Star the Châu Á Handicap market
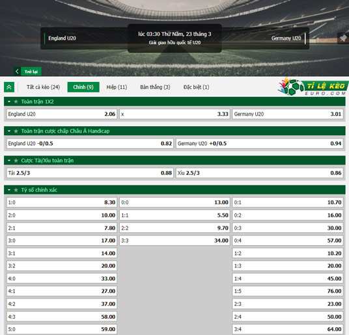Viewport: 349px width, 335px height. point(16,131)
